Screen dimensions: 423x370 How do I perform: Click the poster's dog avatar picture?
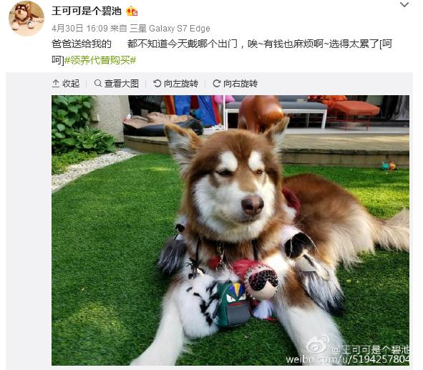click(x=26, y=19)
